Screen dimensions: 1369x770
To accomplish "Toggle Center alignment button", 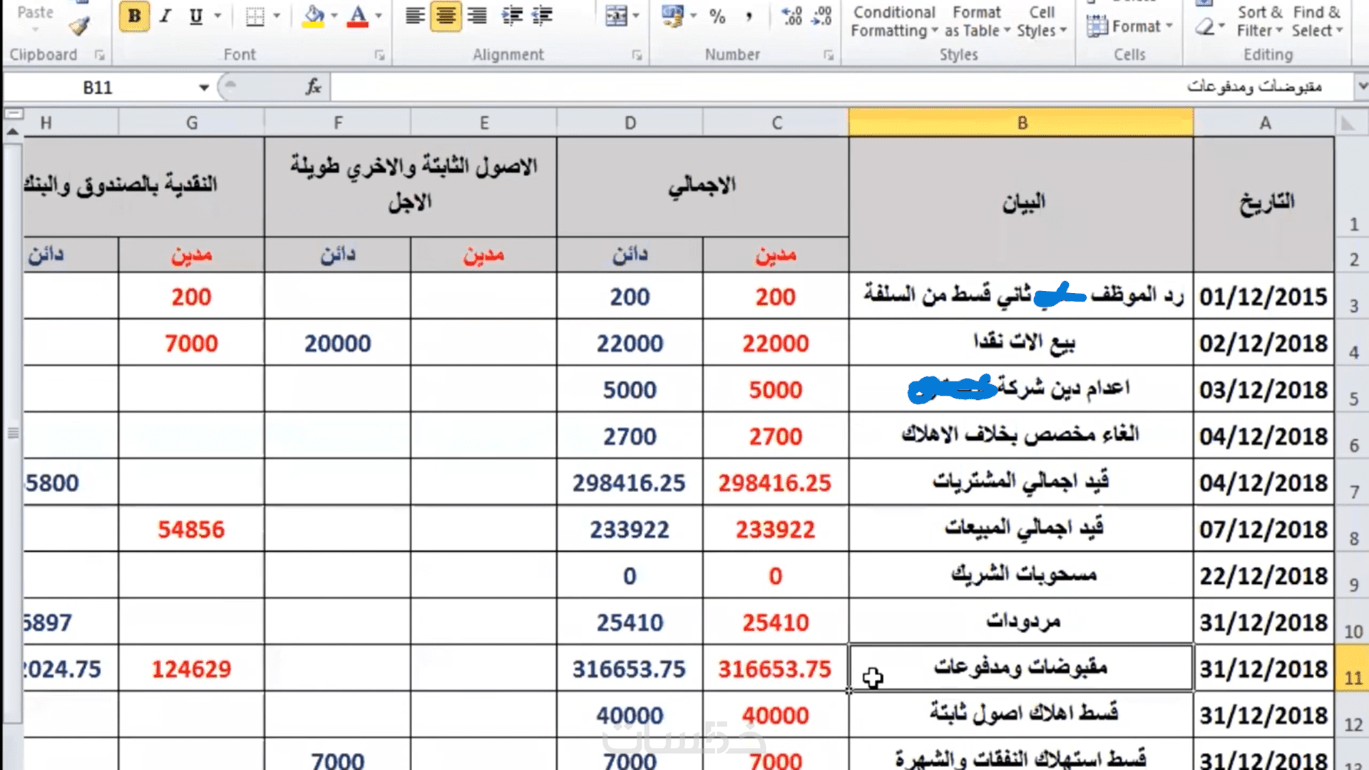I will click(446, 16).
